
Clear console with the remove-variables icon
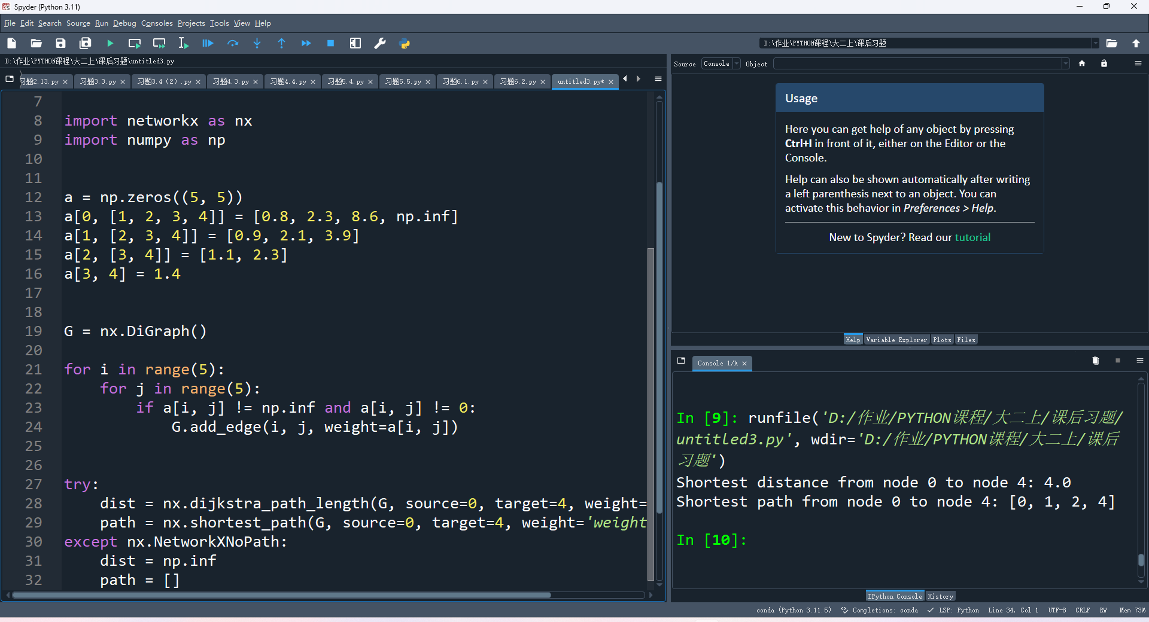pyautogui.click(x=1095, y=361)
